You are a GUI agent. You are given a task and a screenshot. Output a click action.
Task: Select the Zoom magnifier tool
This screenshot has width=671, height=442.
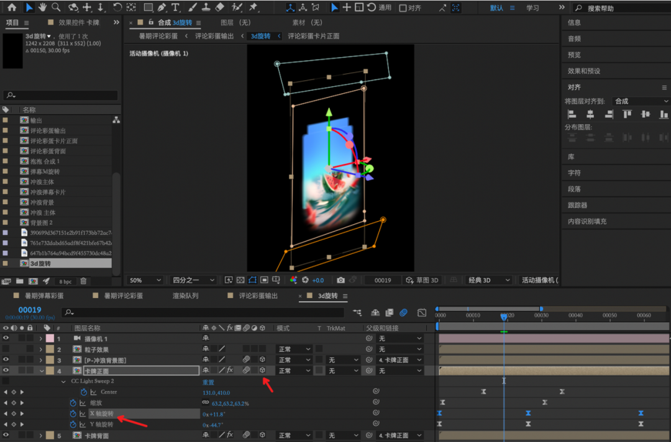[57, 7]
